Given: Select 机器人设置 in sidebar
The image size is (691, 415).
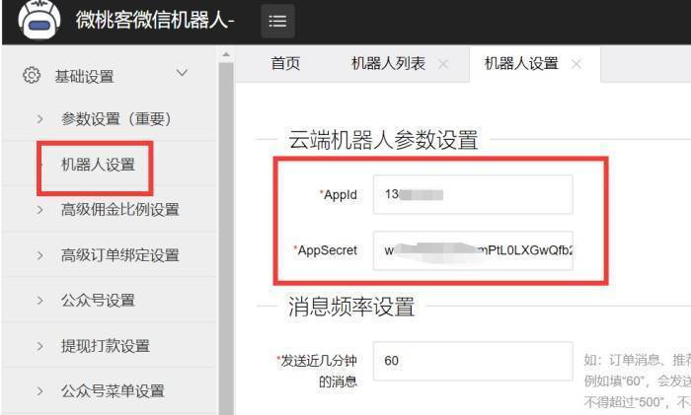Looking at the screenshot, I should [98, 165].
